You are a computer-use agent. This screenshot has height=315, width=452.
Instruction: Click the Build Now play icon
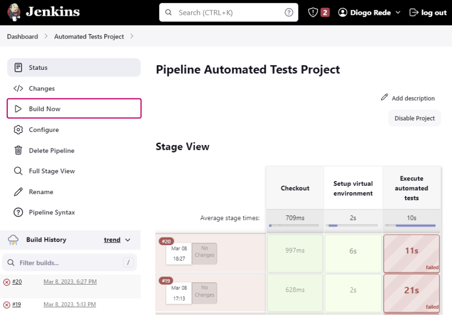(18, 109)
